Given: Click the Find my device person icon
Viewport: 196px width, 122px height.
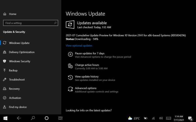Looking at the screenshot, I should click(x=5, y=107).
